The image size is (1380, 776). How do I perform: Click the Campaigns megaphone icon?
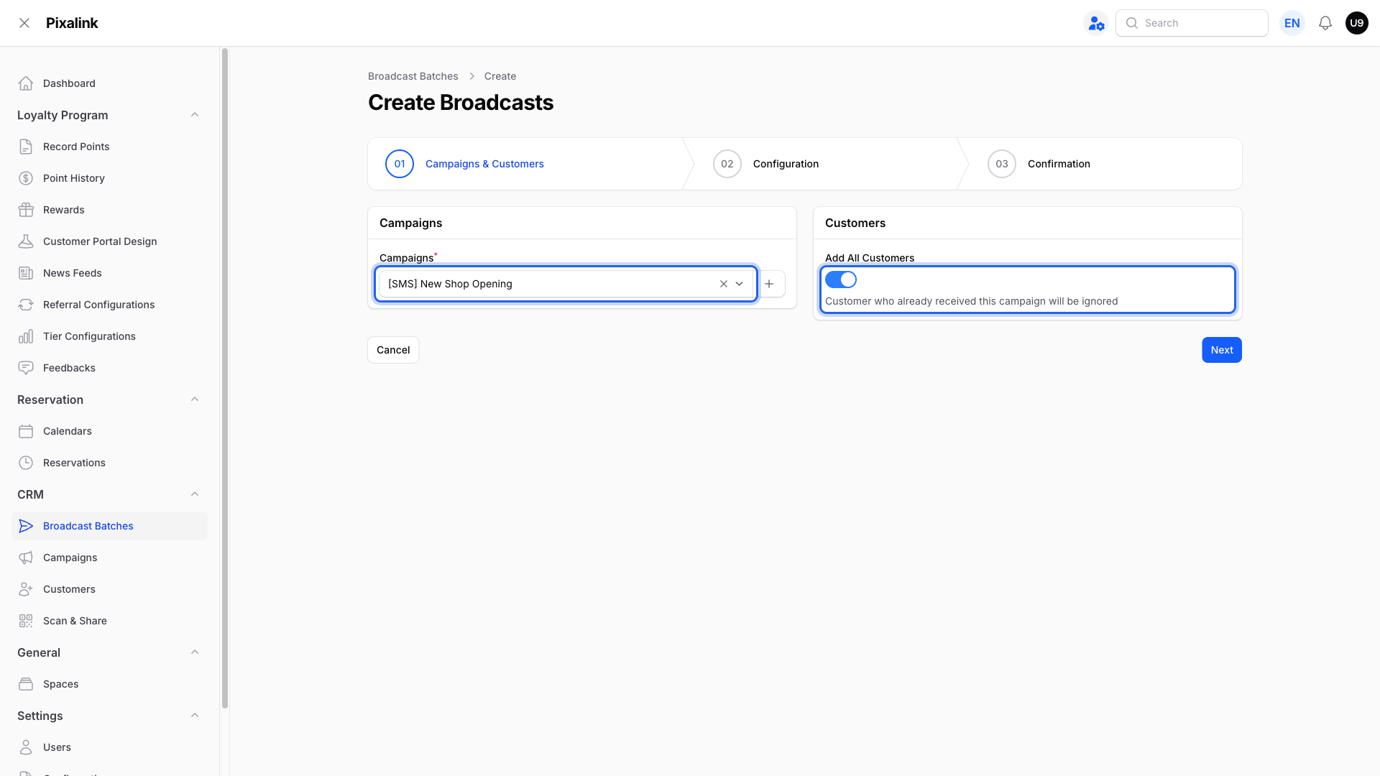(x=26, y=558)
